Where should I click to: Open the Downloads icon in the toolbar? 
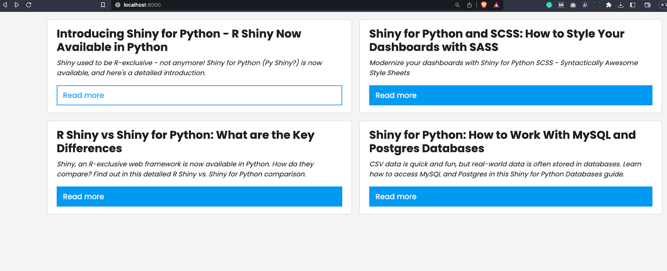621,5
